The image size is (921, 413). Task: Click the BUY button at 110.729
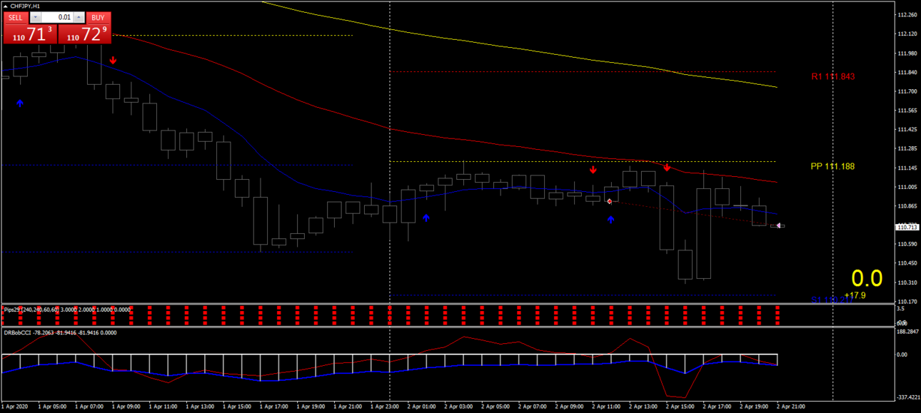click(84, 34)
